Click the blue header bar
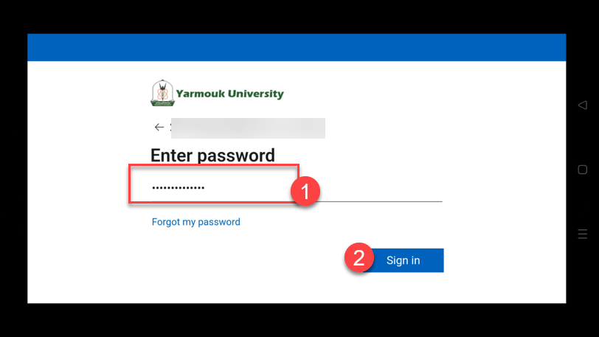The image size is (599, 337). (x=297, y=47)
